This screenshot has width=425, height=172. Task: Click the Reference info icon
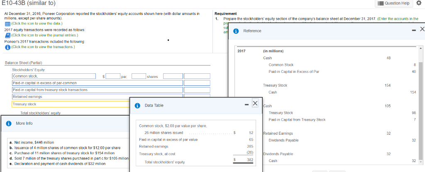point(236,31)
